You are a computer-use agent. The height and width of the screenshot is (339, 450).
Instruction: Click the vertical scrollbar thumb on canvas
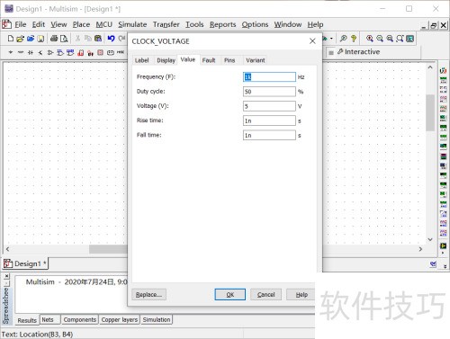(430, 112)
